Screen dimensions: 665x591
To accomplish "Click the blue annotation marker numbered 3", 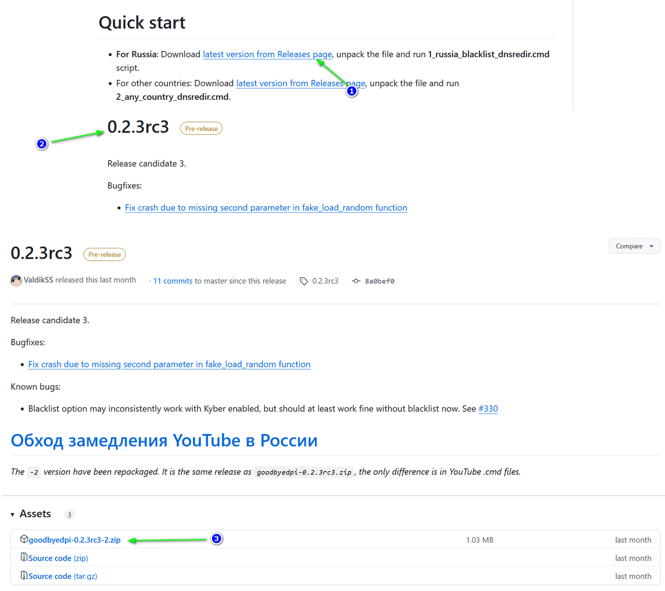I will (x=217, y=538).
